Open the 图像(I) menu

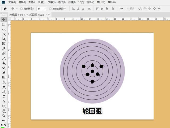pyautogui.click(x=32, y=2)
